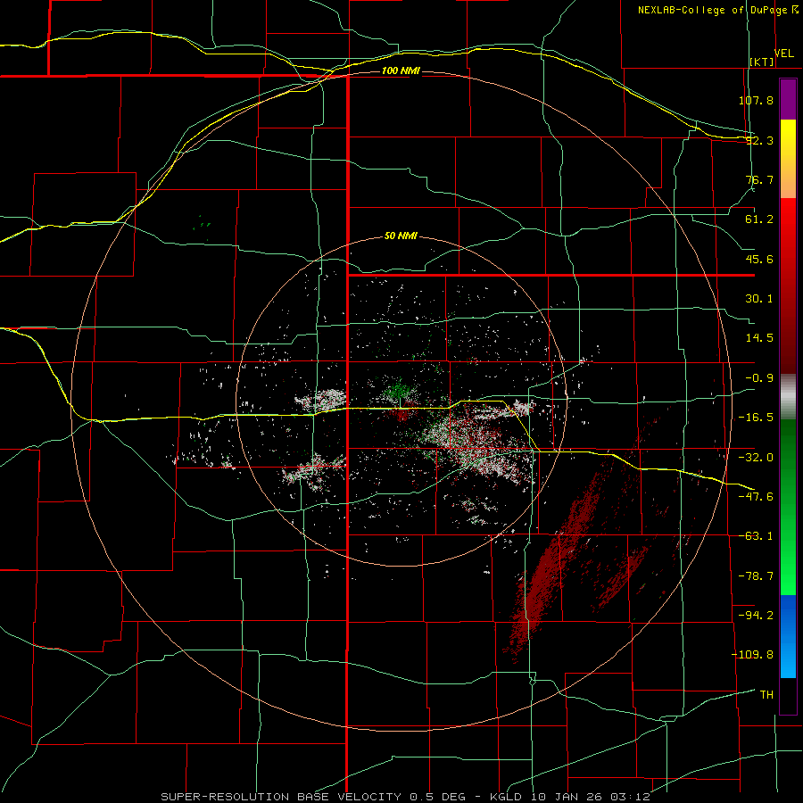Click the 76.7 velocity scale value

click(759, 179)
